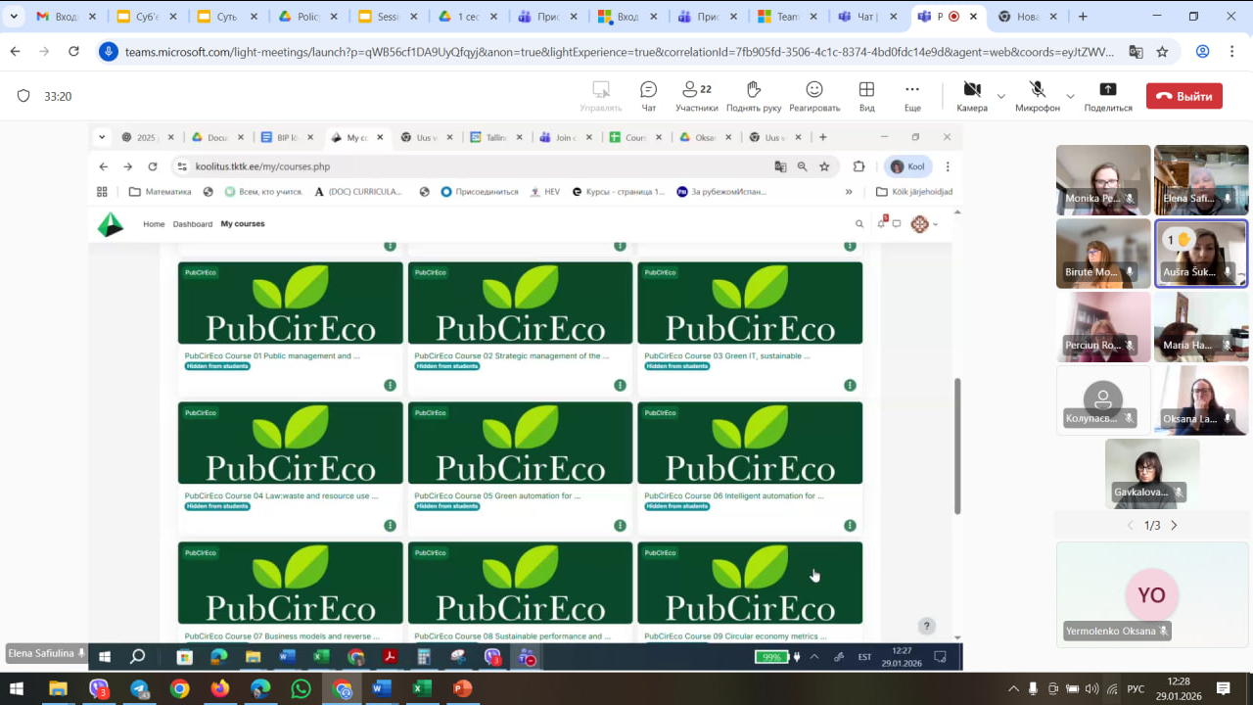Go to next page of participant videos
Screen dimensions: 1253x705
pyautogui.click(x=1174, y=526)
